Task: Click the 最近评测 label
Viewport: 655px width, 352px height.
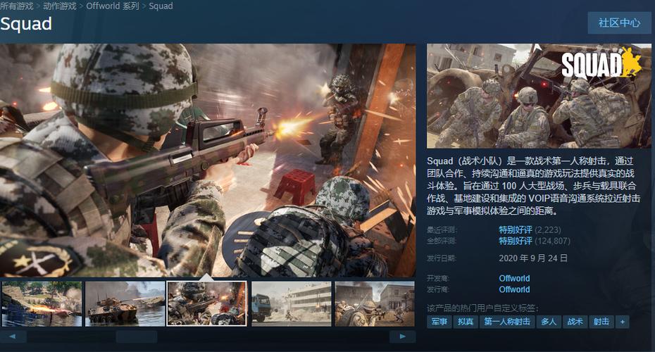Action: pos(442,230)
